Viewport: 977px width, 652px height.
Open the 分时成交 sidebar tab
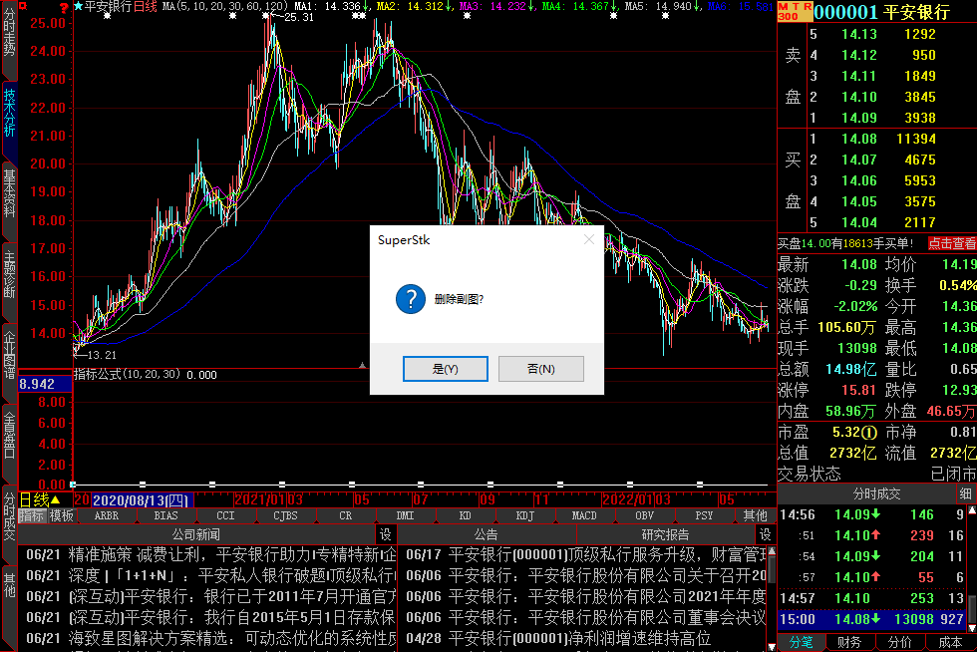(x=9, y=522)
